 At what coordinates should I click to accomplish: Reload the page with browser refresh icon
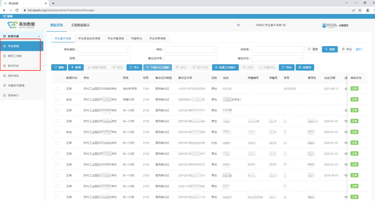(17, 10)
